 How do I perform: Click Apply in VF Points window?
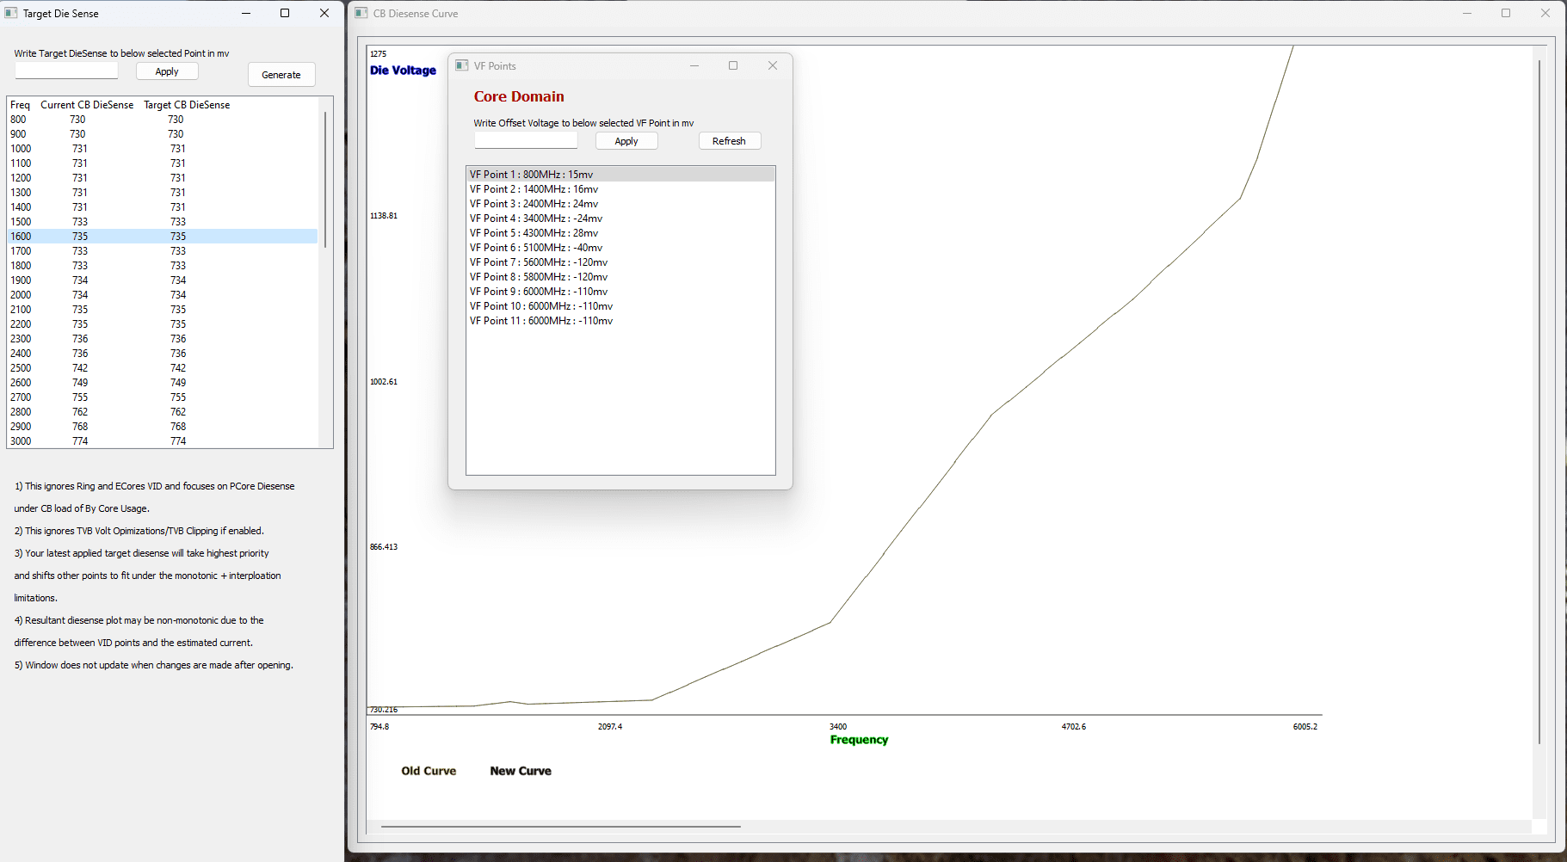626,141
